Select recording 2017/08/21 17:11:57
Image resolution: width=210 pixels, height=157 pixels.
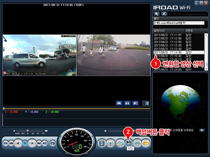coord(179,35)
